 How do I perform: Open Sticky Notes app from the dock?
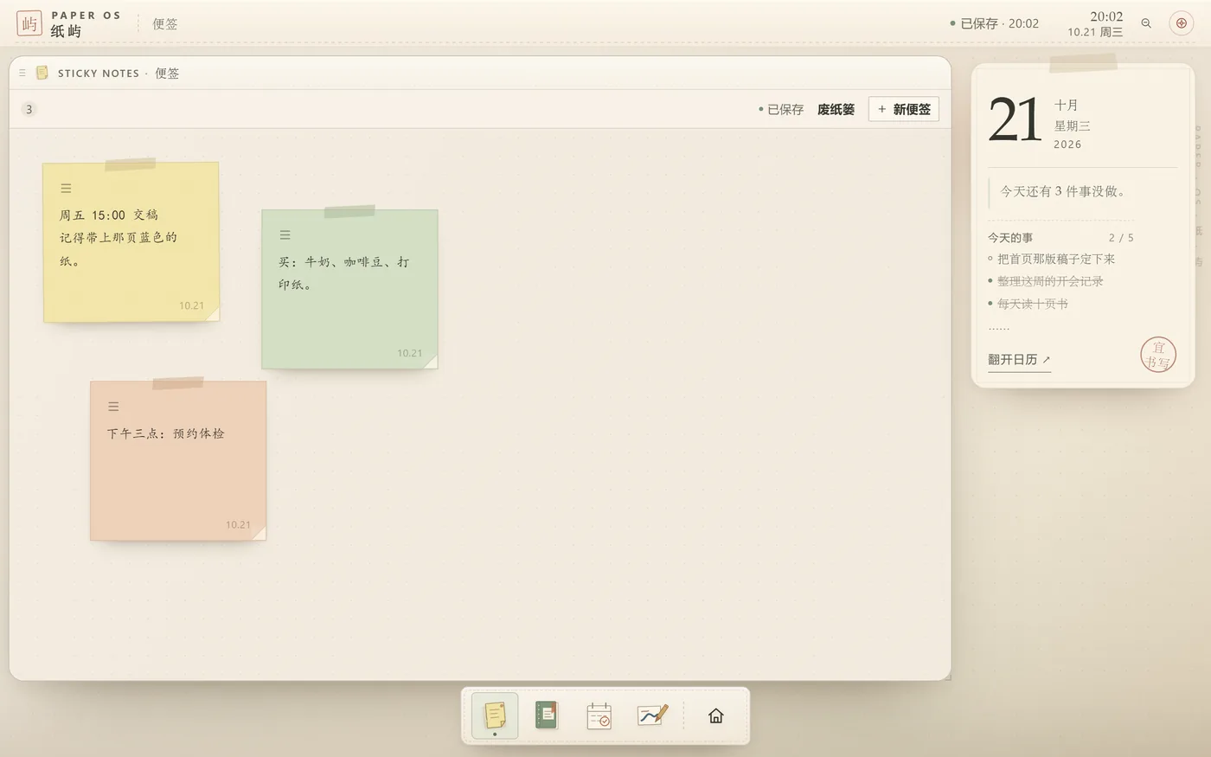(495, 715)
